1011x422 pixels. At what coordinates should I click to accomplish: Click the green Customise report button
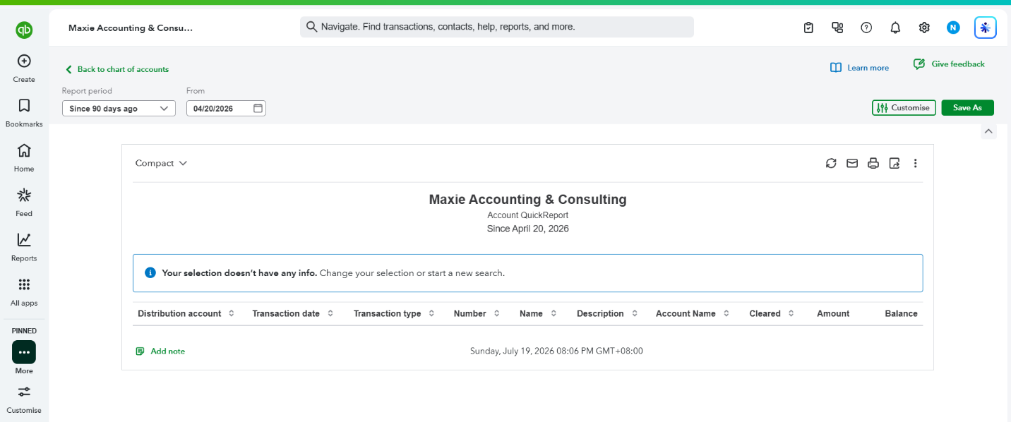point(904,108)
